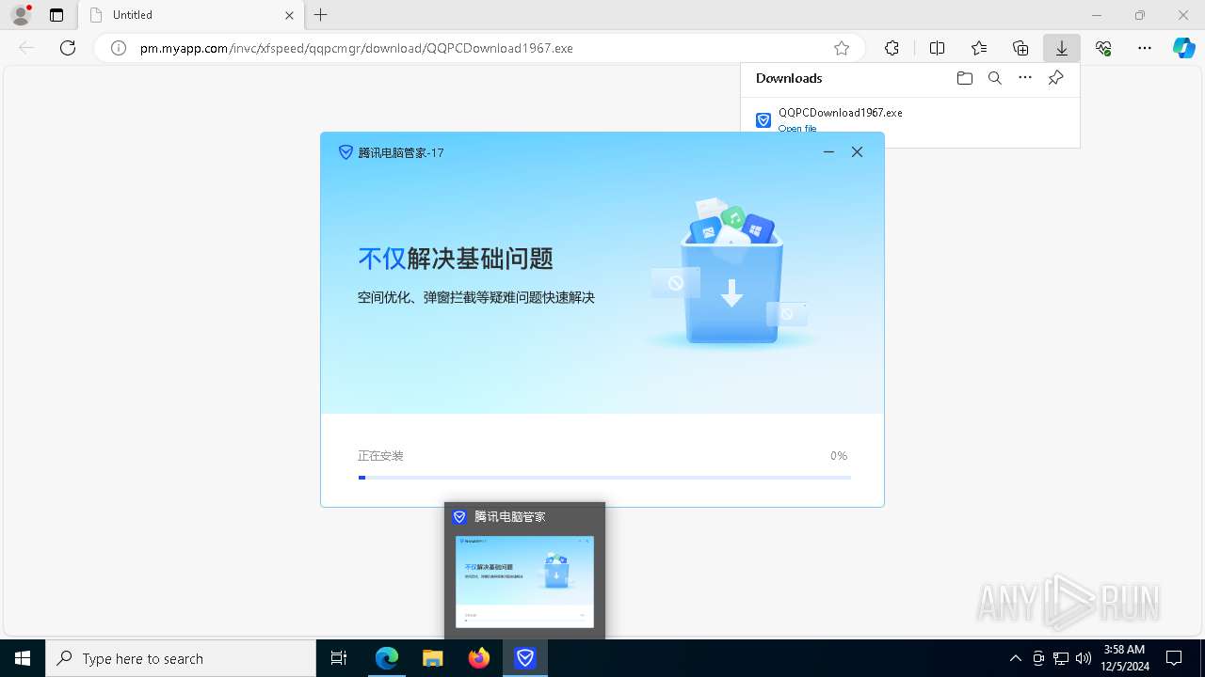View site information icon in address bar
1205x677 pixels.
click(x=119, y=48)
